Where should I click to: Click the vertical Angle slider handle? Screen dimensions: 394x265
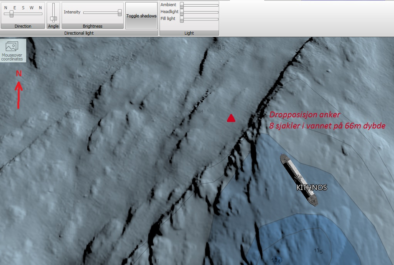pos(53,18)
